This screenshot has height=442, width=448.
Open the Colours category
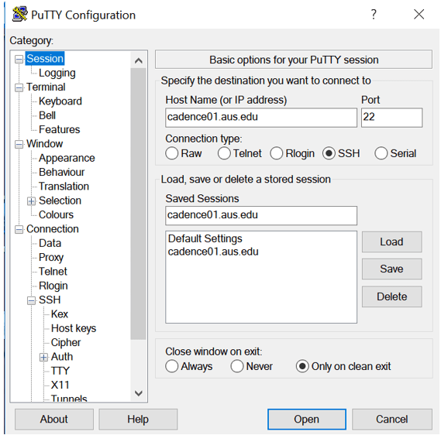tap(57, 214)
